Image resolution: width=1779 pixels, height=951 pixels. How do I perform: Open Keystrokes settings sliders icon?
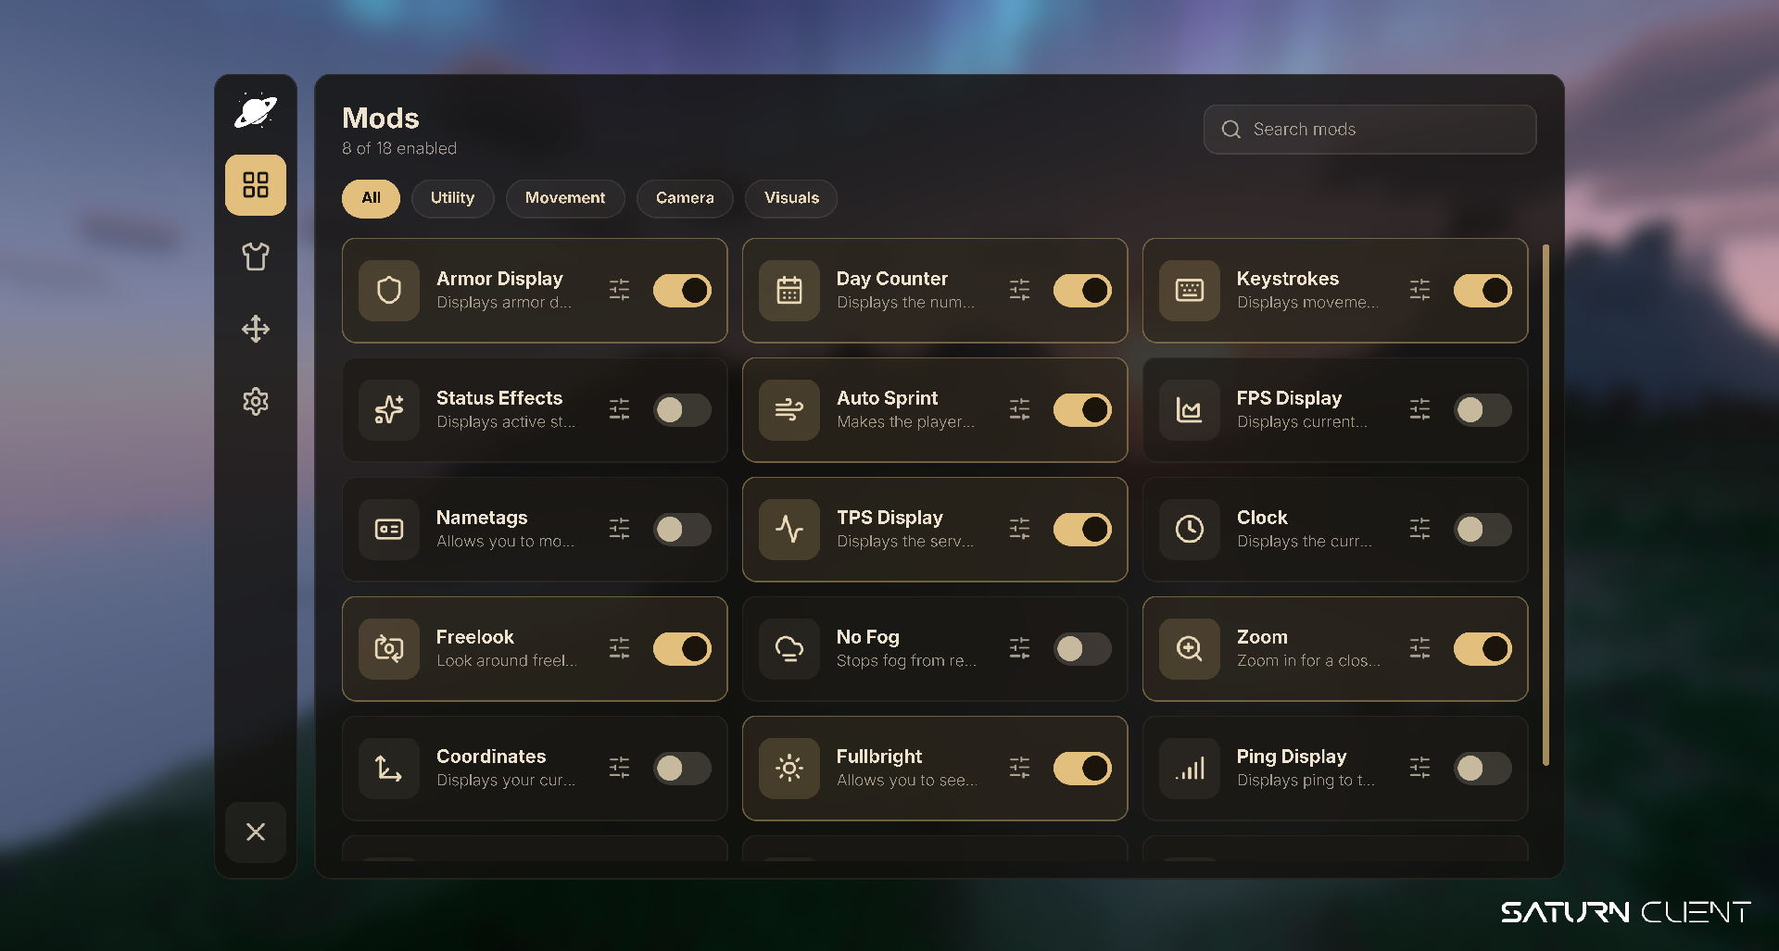coord(1419,290)
